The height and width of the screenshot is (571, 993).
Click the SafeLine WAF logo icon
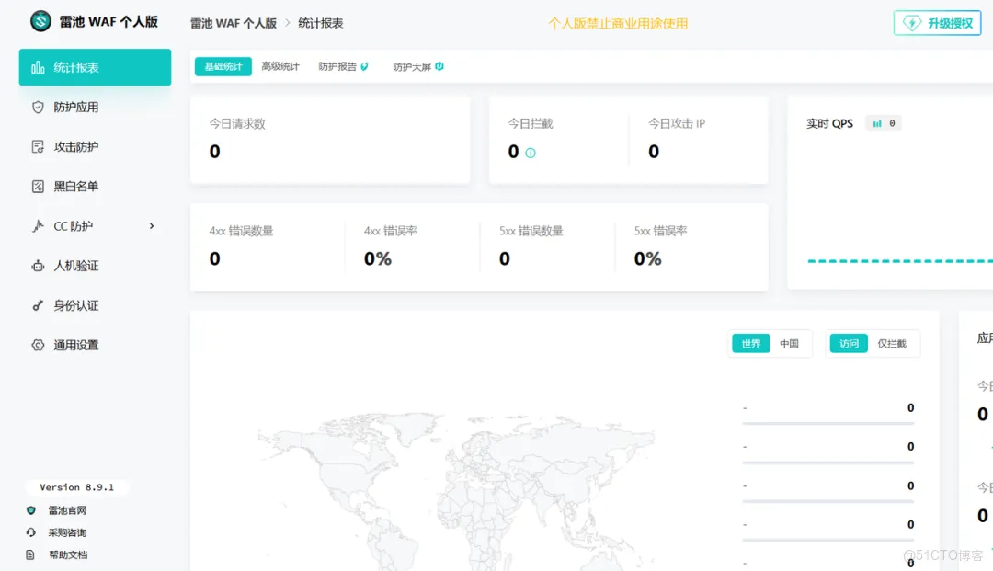[40, 21]
